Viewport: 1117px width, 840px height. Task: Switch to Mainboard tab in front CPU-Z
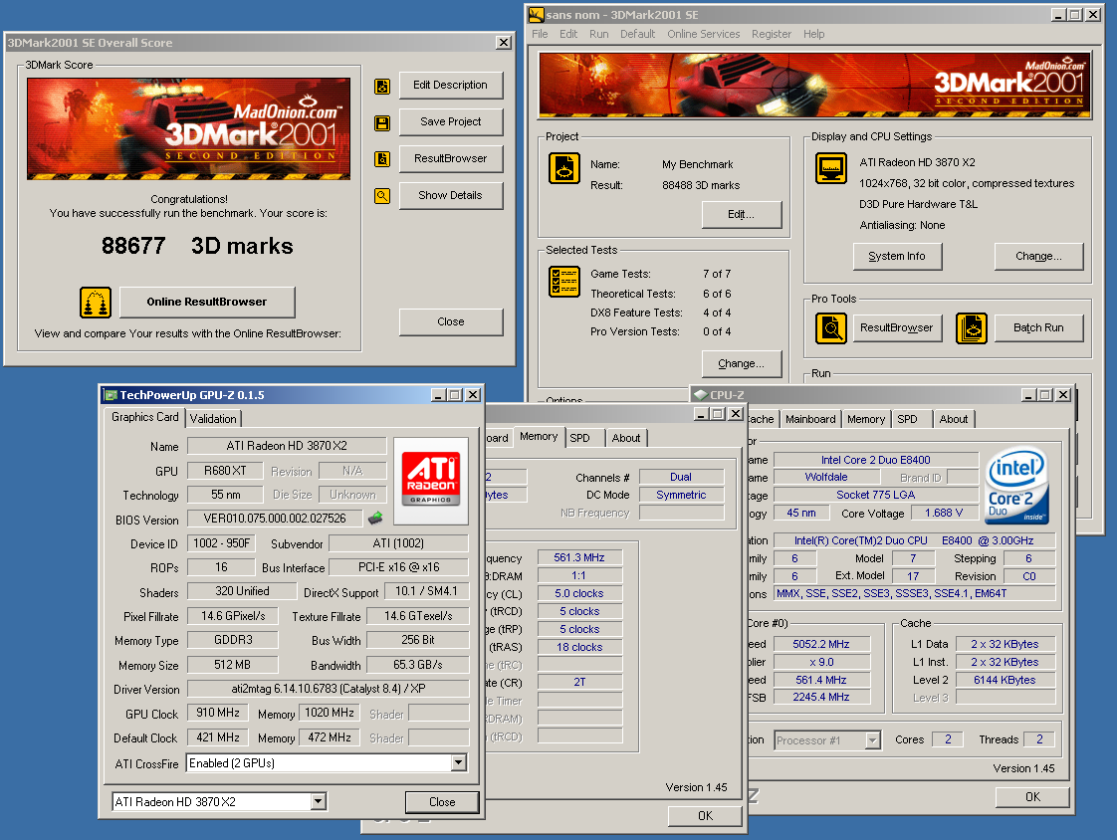[x=810, y=419]
